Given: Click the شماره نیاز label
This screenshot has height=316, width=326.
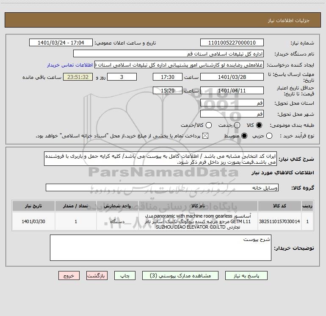Looking at the screenshot, I should coord(302,43).
